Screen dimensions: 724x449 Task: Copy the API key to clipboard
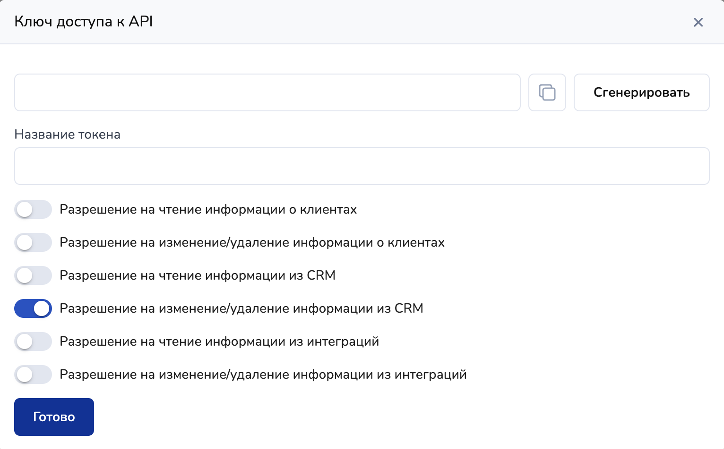(547, 92)
